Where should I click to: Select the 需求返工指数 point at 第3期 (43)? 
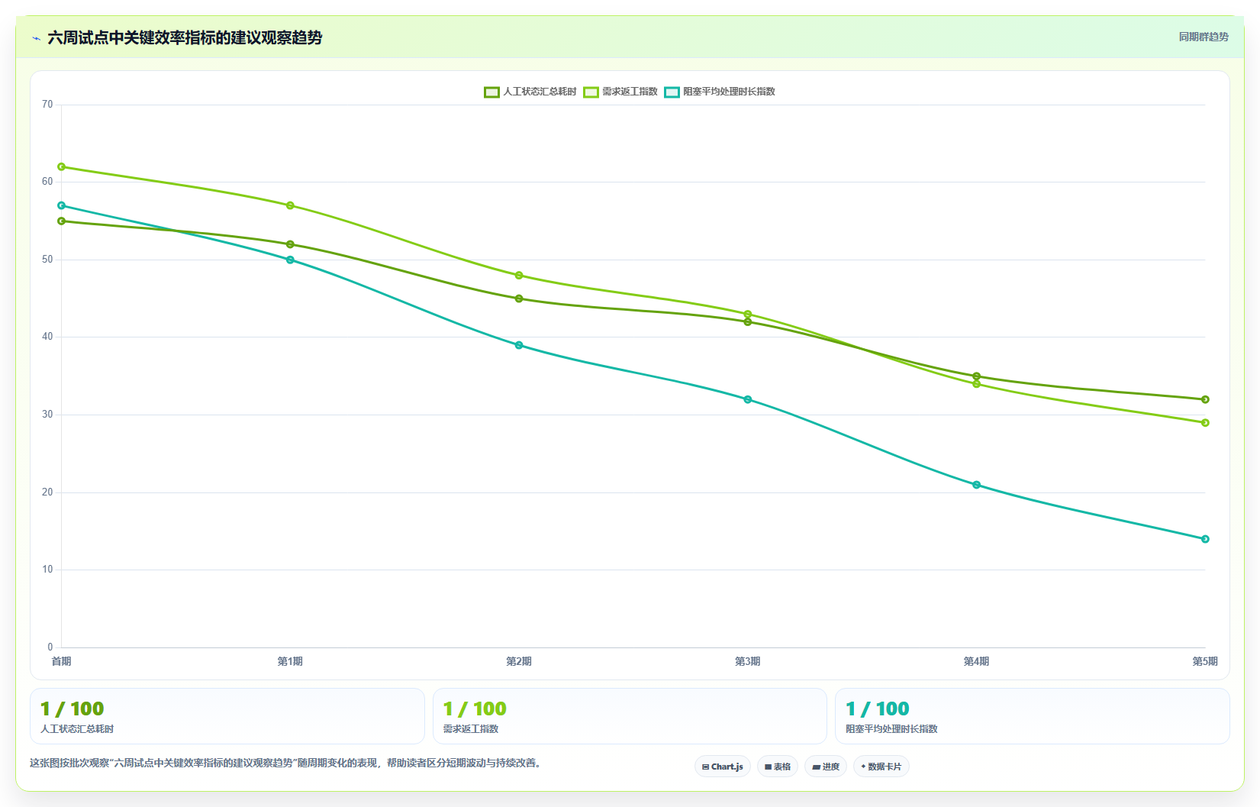tap(748, 314)
